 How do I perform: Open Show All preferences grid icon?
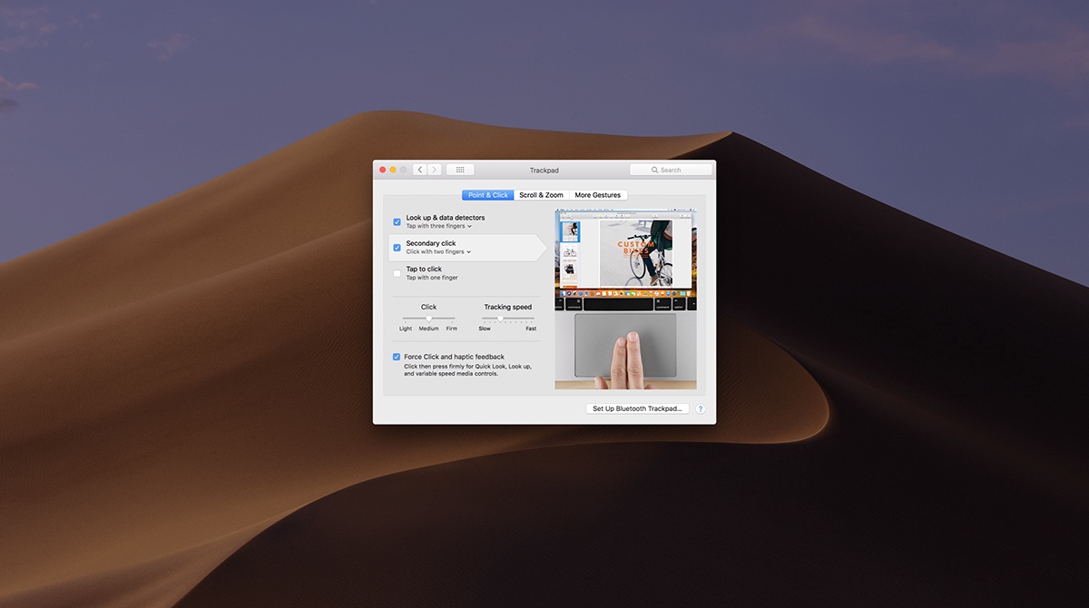[x=459, y=169]
